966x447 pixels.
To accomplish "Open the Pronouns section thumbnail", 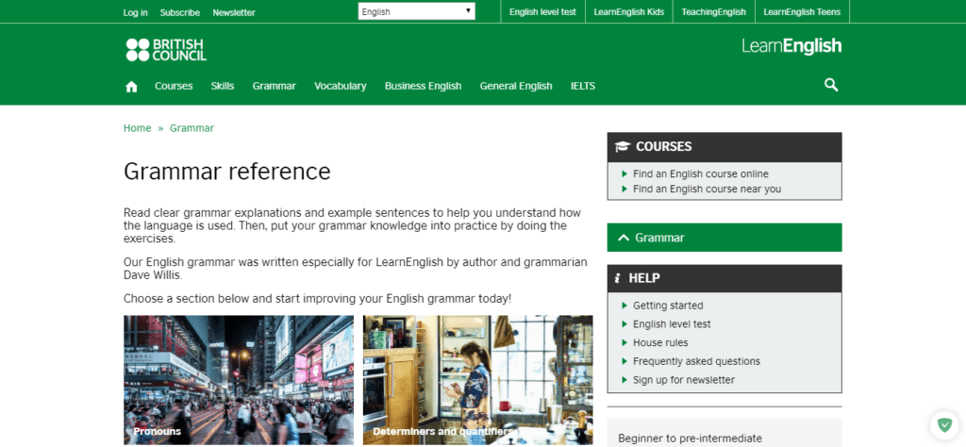I will coord(239,380).
